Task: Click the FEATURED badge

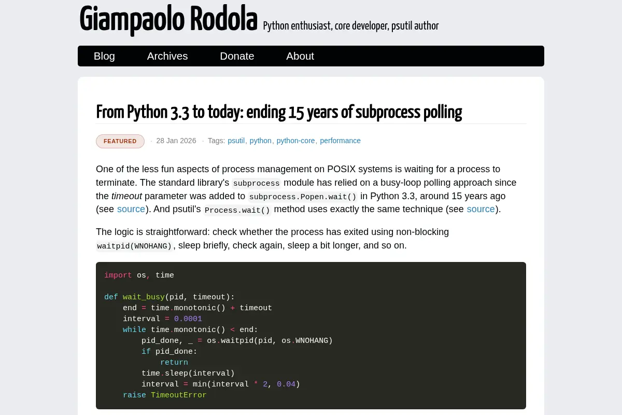Action: (120, 141)
